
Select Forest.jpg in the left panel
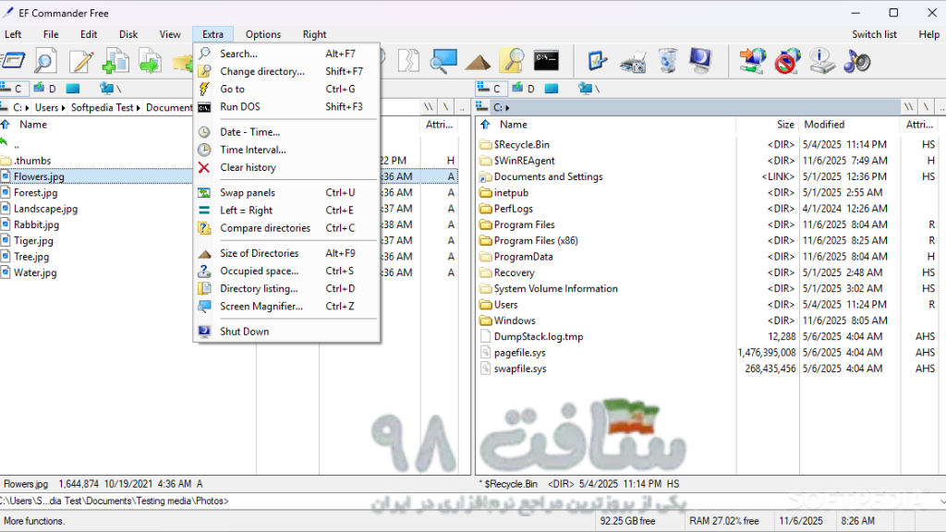36,192
